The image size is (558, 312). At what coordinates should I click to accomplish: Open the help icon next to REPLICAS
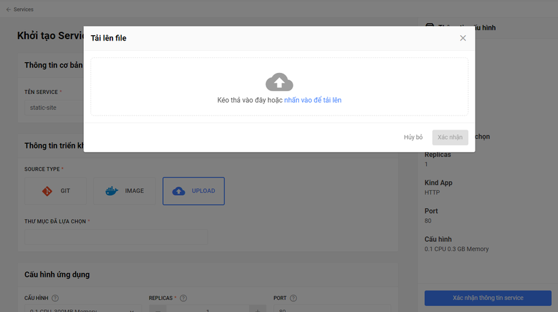click(x=183, y=298)
